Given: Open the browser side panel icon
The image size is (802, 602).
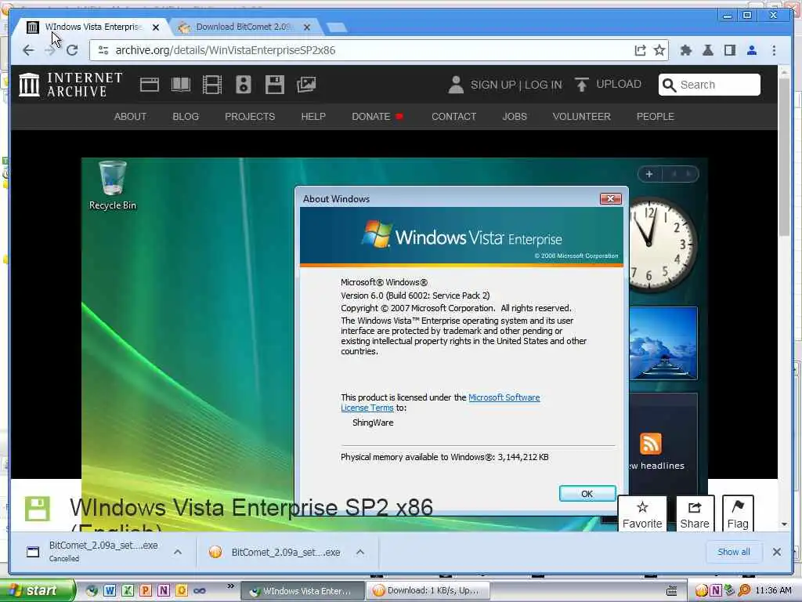Looking at the screenshot, I should [730, 50].
